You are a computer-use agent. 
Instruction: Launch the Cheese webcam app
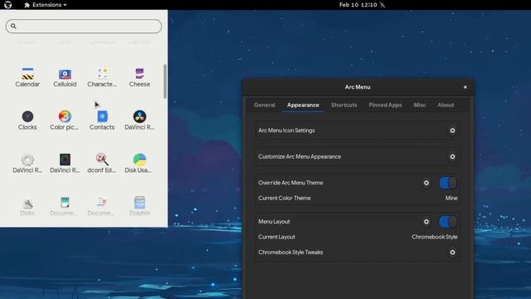139,77
